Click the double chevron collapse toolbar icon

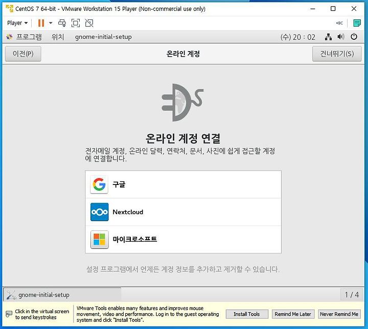[339, 23]
